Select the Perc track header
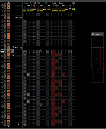 click(35, 5)
